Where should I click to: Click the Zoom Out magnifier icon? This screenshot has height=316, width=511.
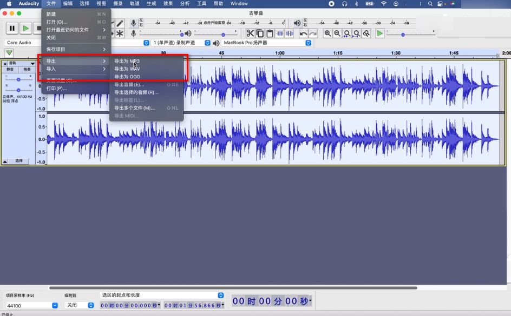click(337, 33)
